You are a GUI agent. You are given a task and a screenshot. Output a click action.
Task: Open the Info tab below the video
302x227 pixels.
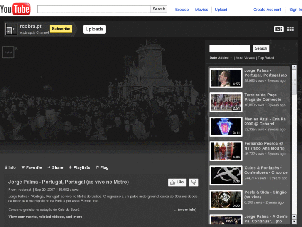tap(10, 167)
